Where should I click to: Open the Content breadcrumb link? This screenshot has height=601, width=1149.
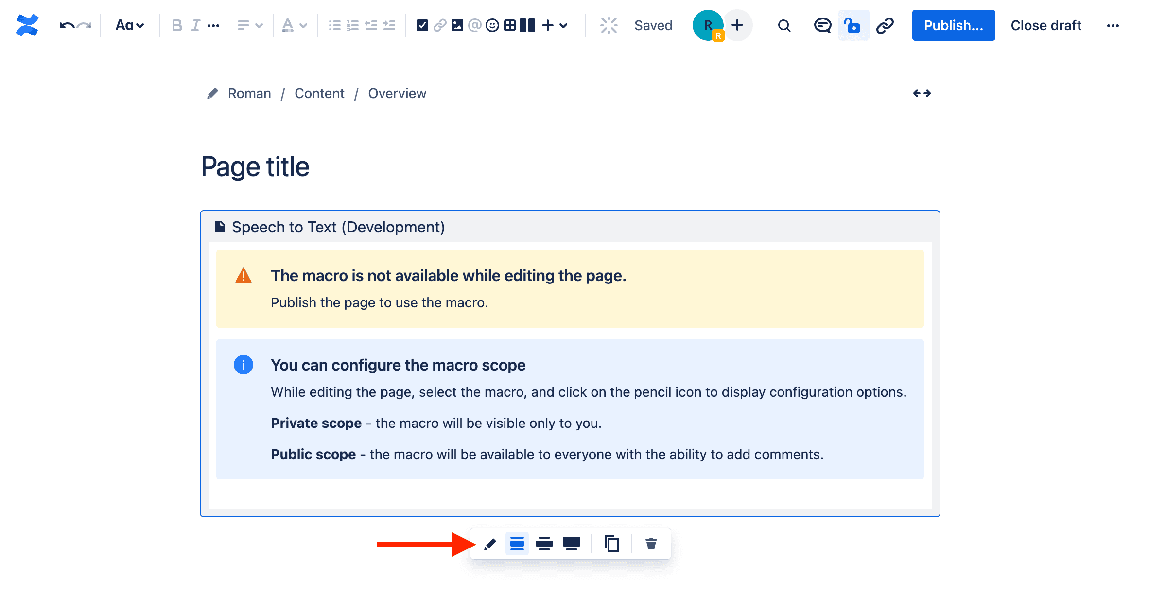(319, 93)
